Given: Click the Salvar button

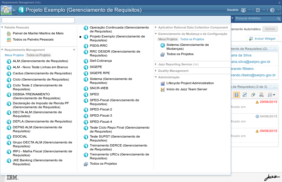Looking at the screenshot, I should pyautogui.click(x=270, y=29).
